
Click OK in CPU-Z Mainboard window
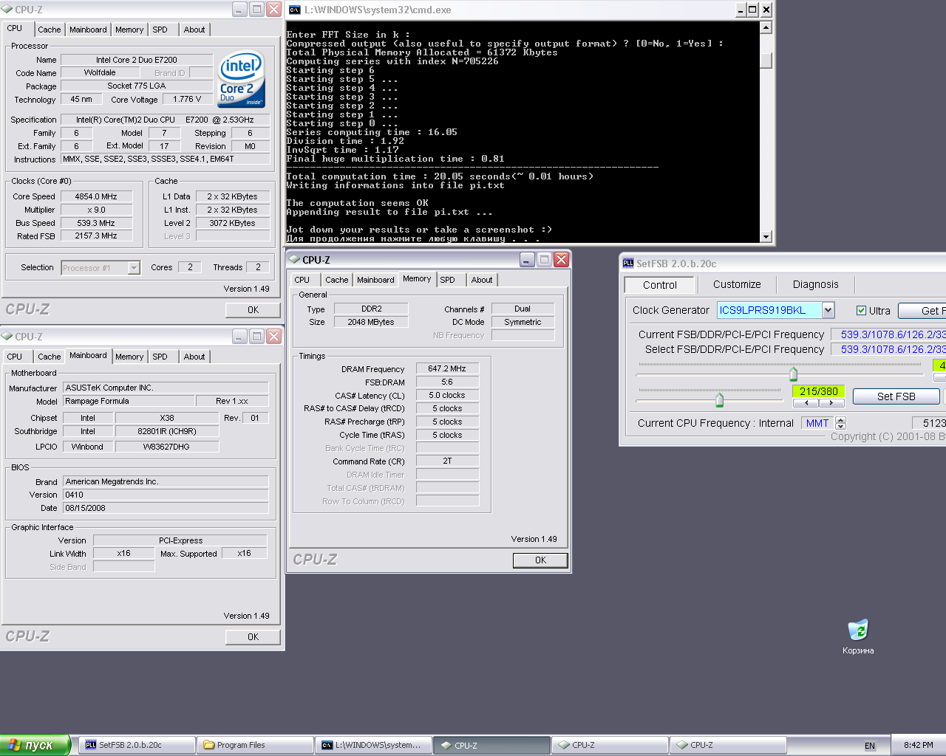tap(253, 637)
